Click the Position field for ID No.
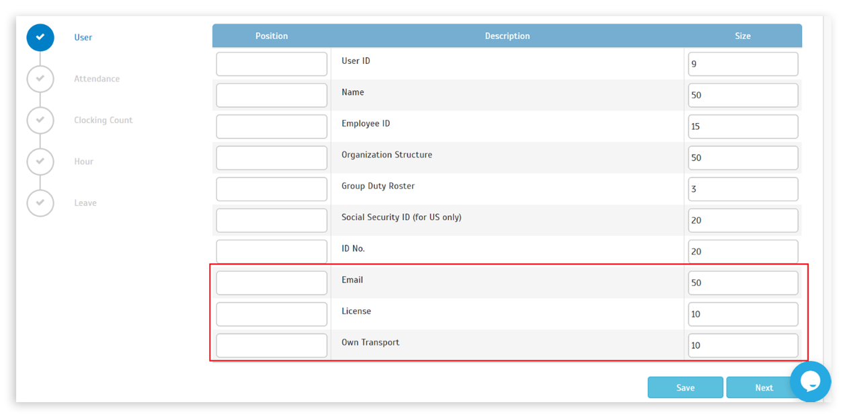 point(272,252)
